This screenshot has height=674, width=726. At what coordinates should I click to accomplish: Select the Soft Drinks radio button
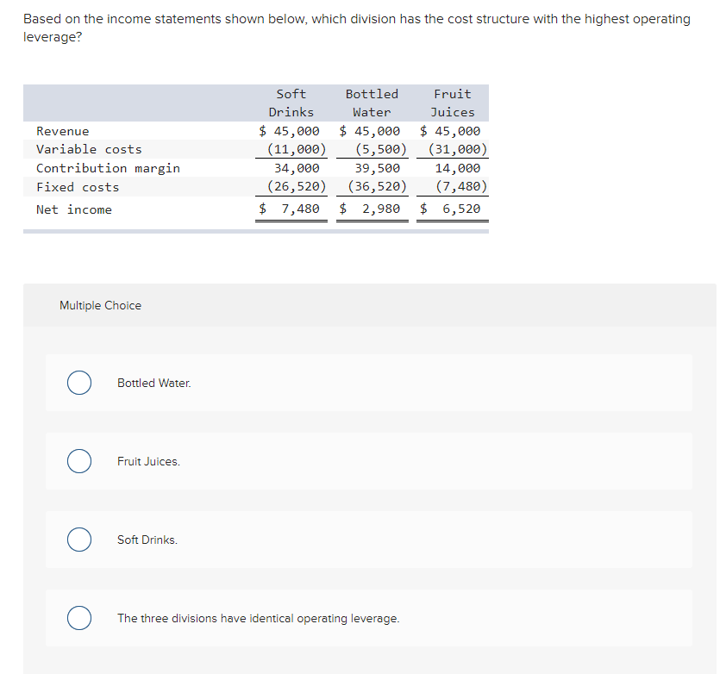coord(78,540)
